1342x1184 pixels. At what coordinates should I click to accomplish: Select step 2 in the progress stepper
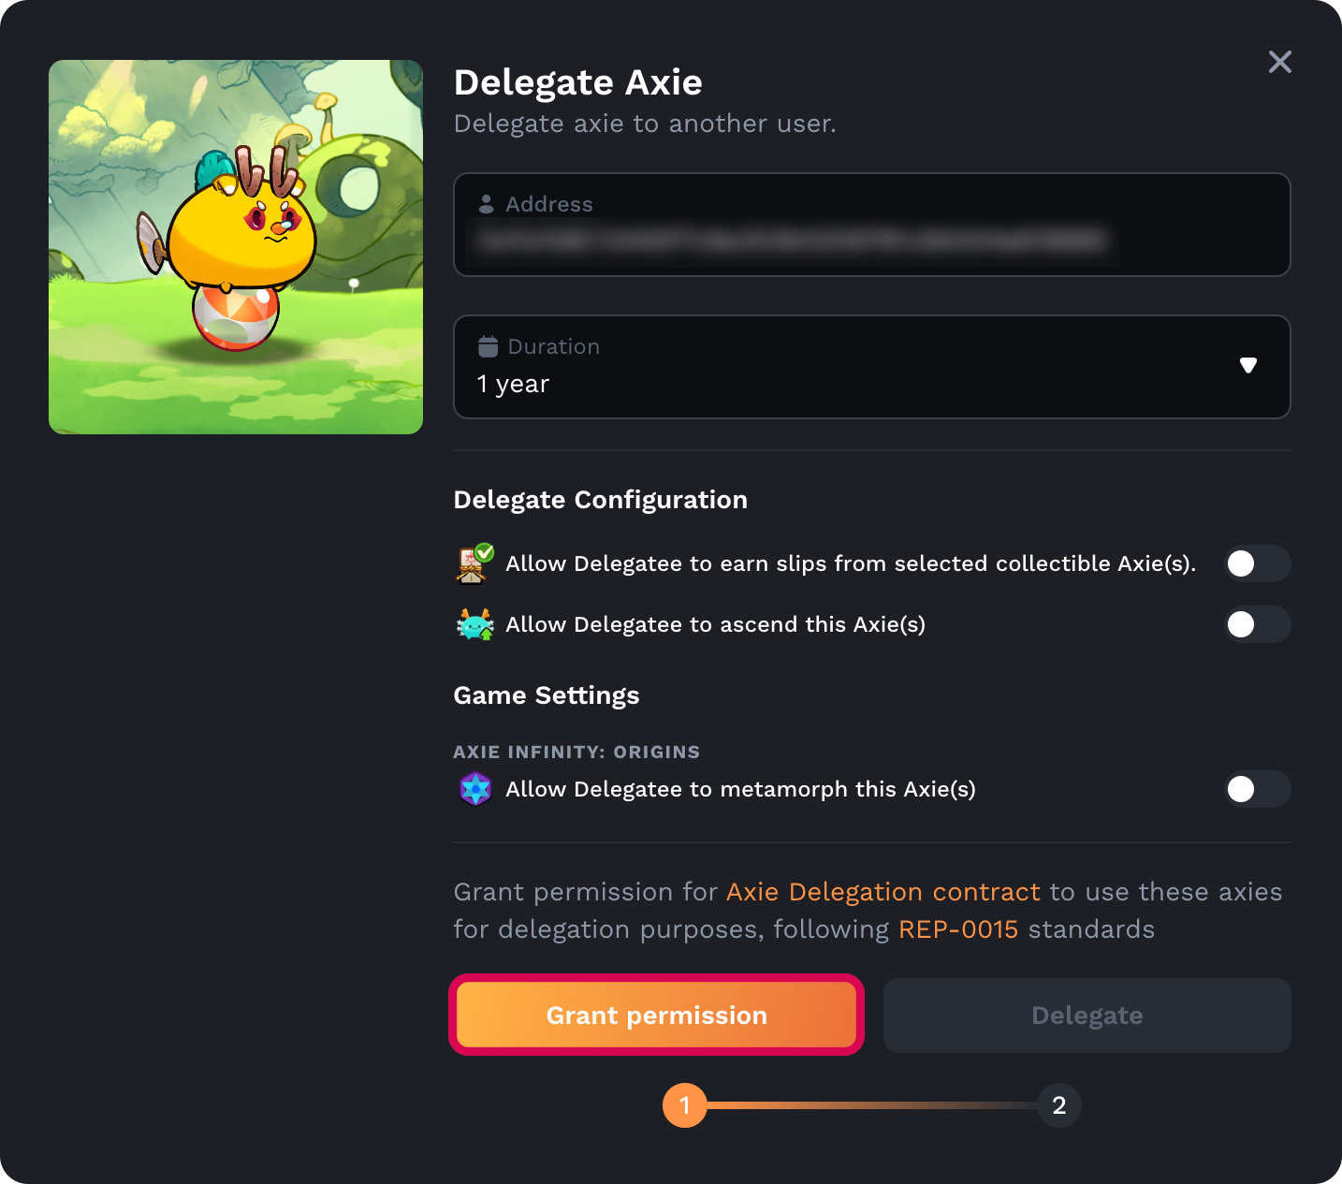[x=1058, y=1105]
